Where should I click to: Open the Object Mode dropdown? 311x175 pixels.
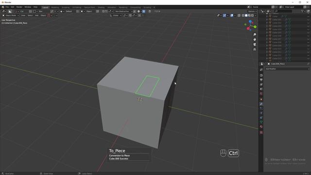pos(11,15)
